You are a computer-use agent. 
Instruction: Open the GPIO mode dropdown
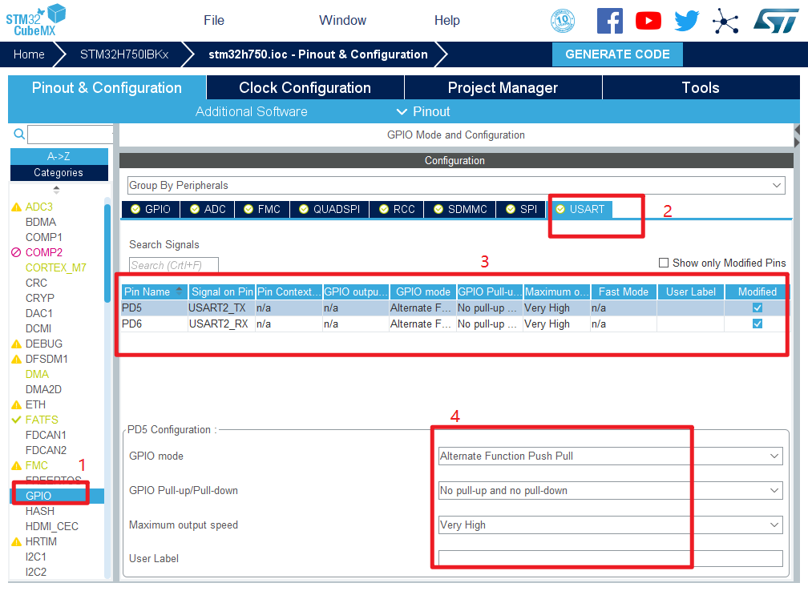point(610,456)
